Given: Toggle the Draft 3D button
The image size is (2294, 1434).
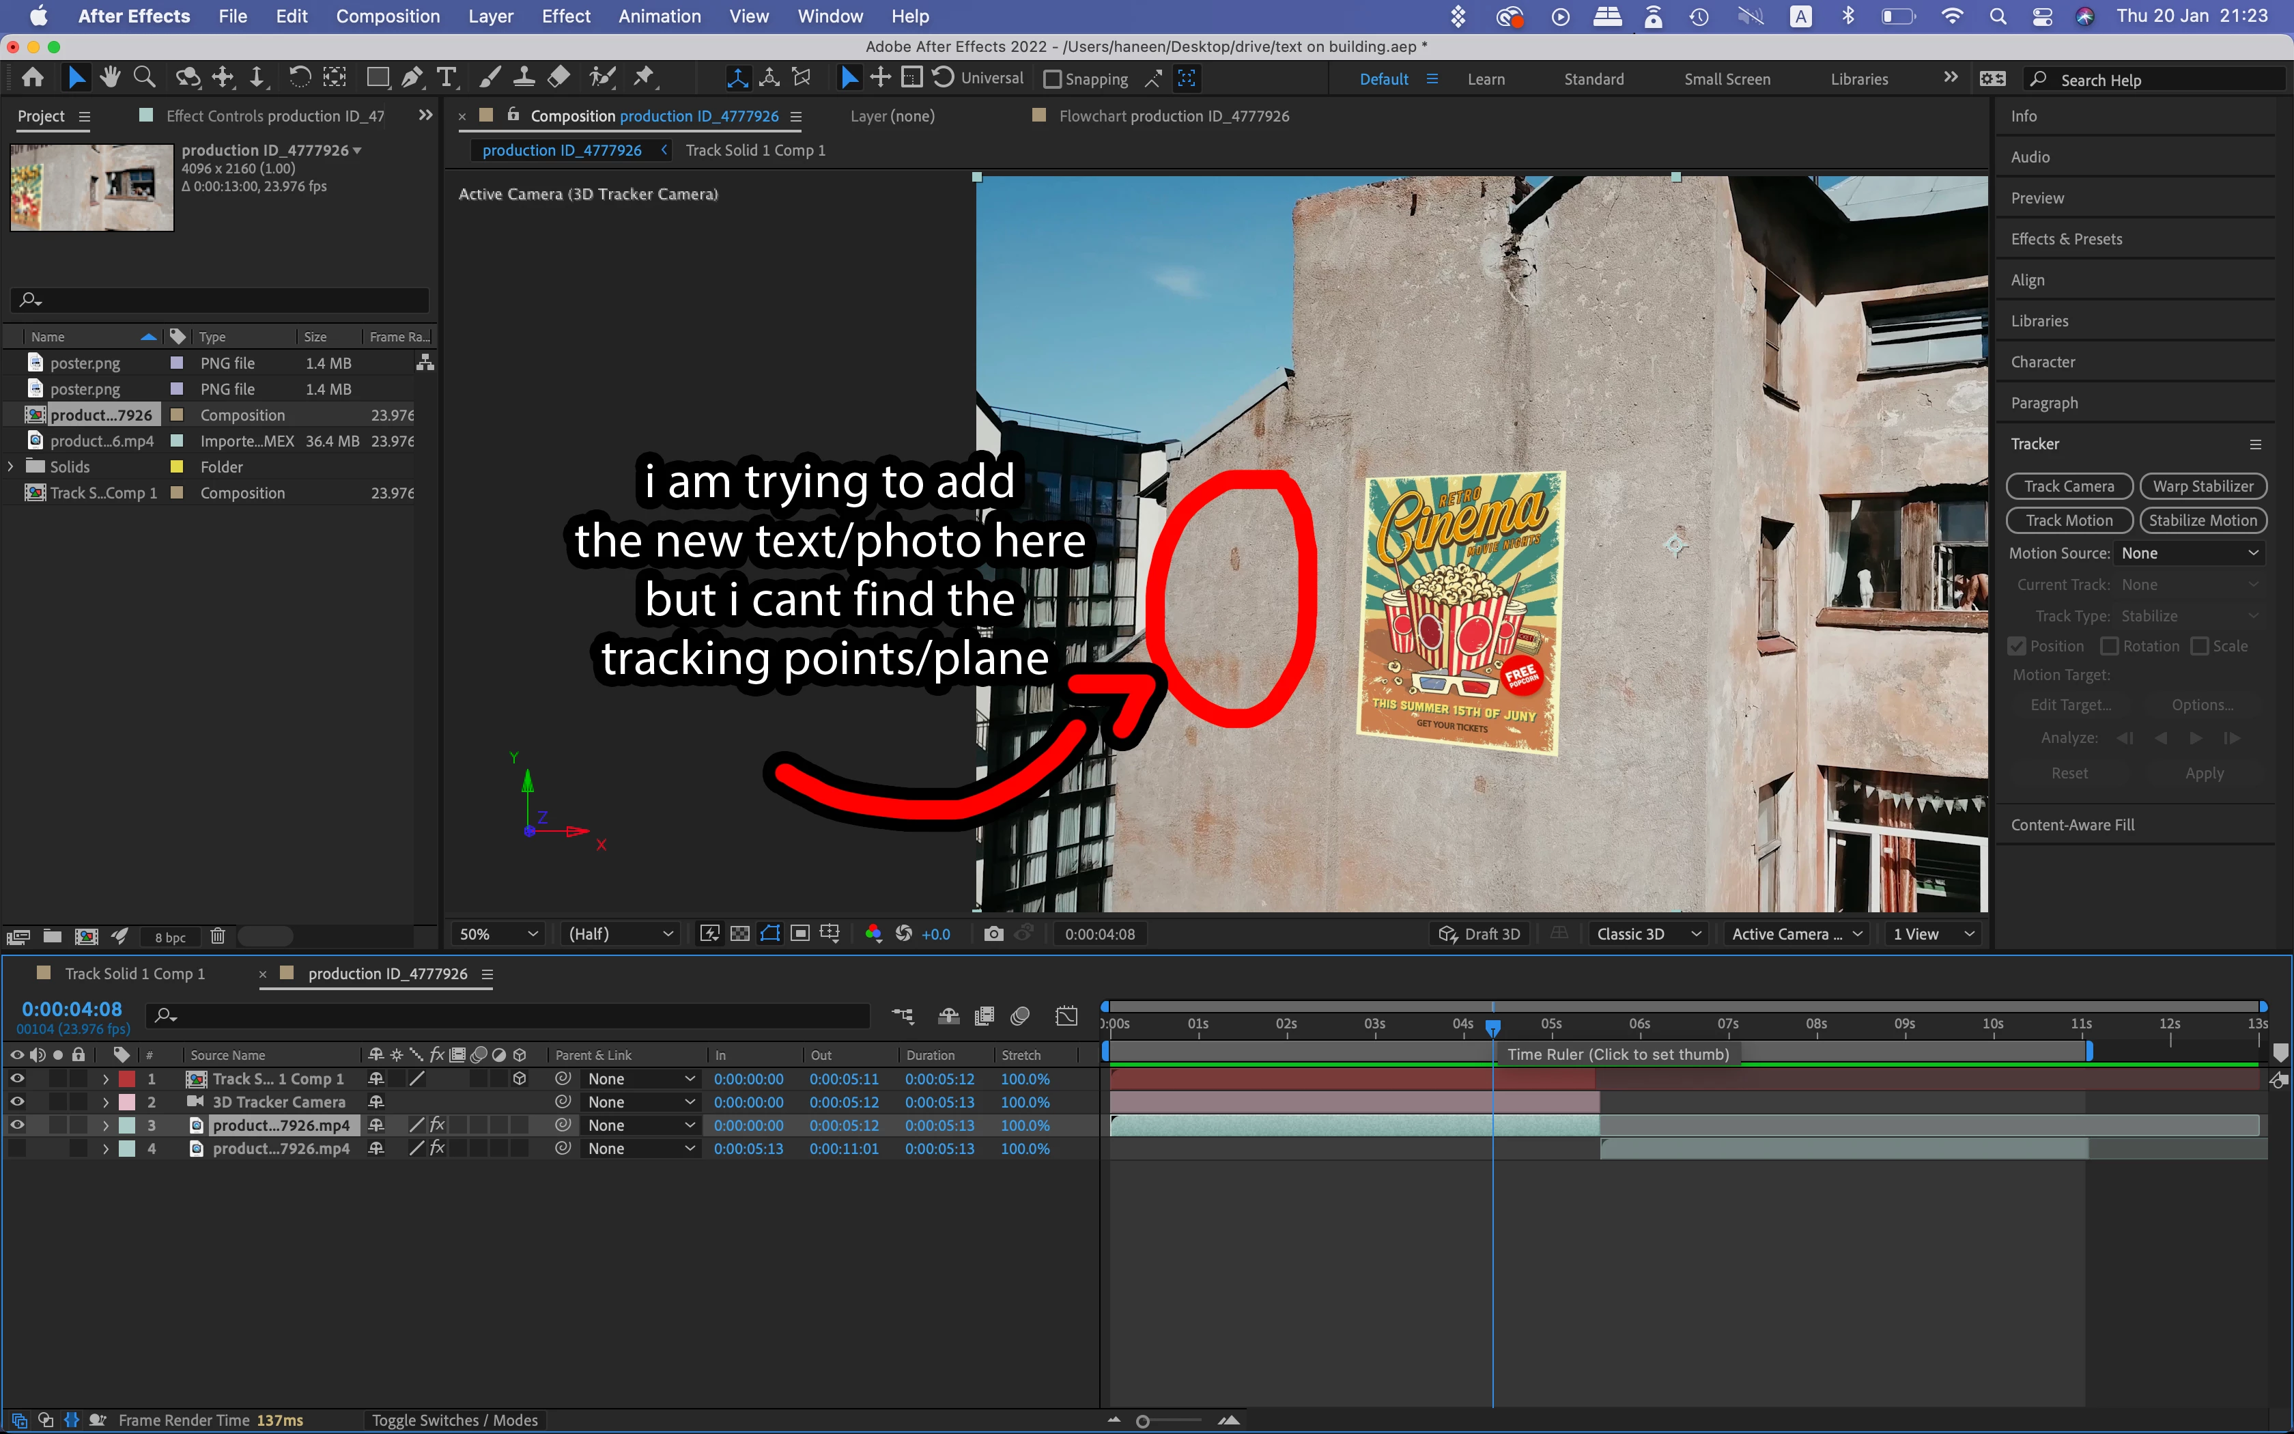Looking at the screenshot, I should click(x=1479, y=934).
